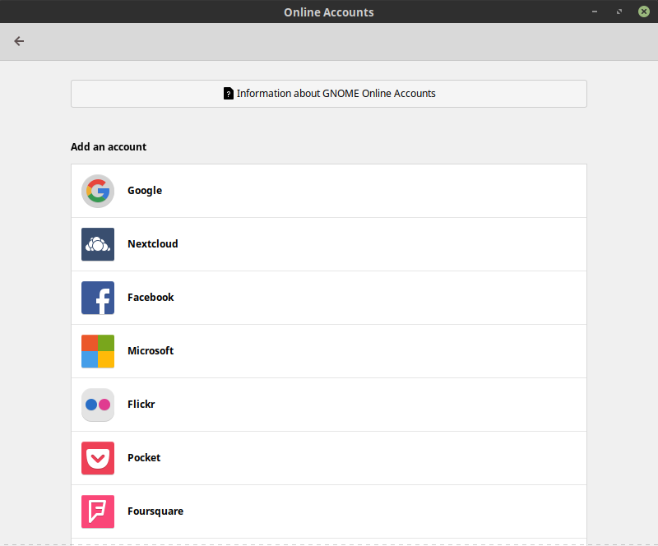The height and width of the screenshot is (546, 658).
Task: Minimize the Online Accounts window
Action: tap(595, 12)
